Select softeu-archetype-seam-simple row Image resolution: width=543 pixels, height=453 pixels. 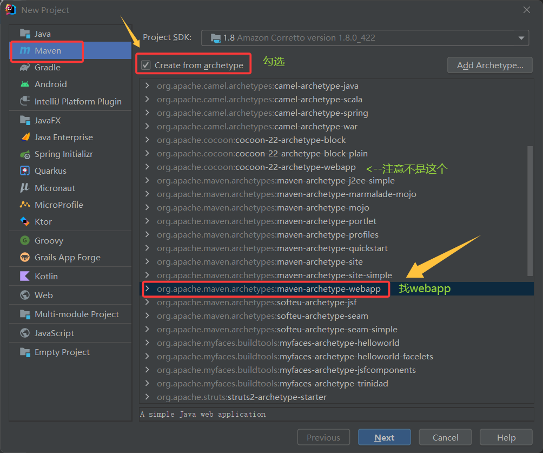tap(336, 329)
